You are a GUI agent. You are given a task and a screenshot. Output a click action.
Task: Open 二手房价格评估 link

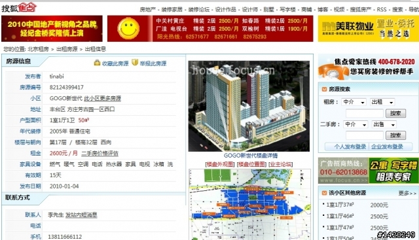[100, 153]
